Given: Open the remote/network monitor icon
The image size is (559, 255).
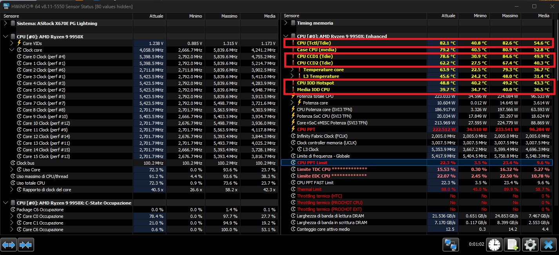Looking at the screenshot, I should [451, 245].
